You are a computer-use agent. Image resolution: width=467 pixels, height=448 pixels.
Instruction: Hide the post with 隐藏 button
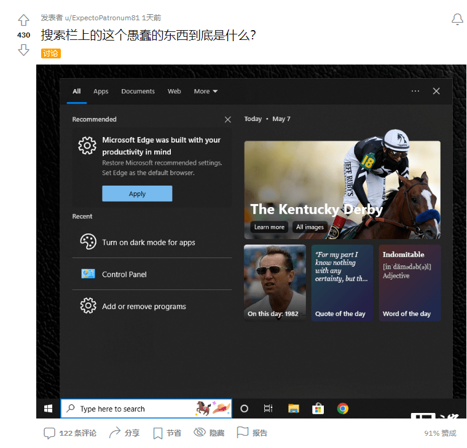[209, 433]
